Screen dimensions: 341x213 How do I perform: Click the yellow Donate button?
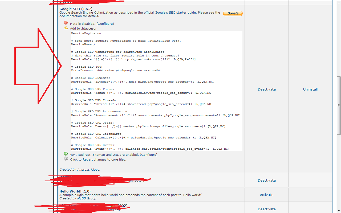(x=233, y=13)
